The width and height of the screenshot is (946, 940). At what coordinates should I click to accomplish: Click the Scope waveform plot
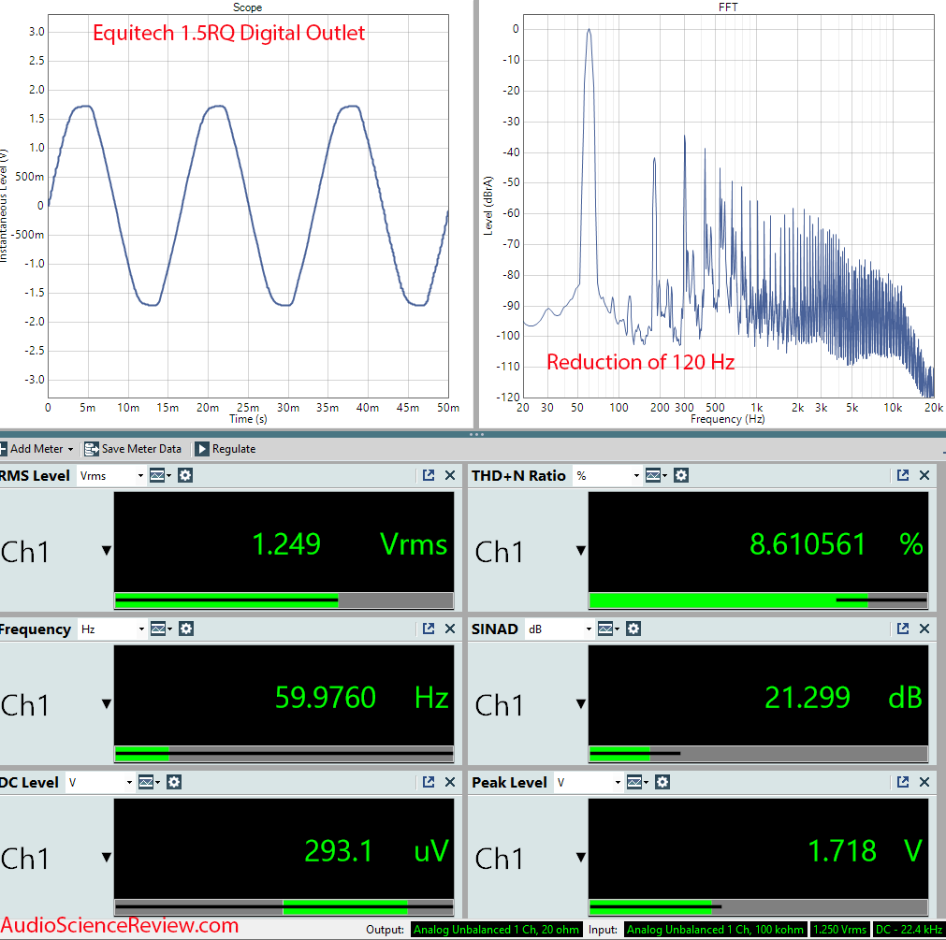point(248,206)
